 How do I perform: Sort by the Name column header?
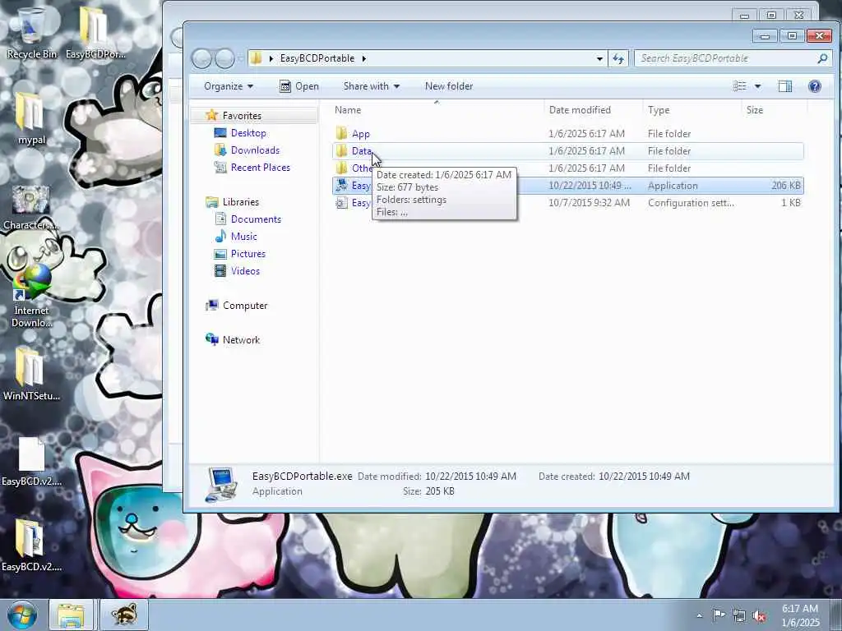(x=437, y=110)
